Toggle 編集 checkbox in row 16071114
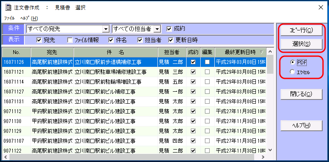 [x=207, y=82]
